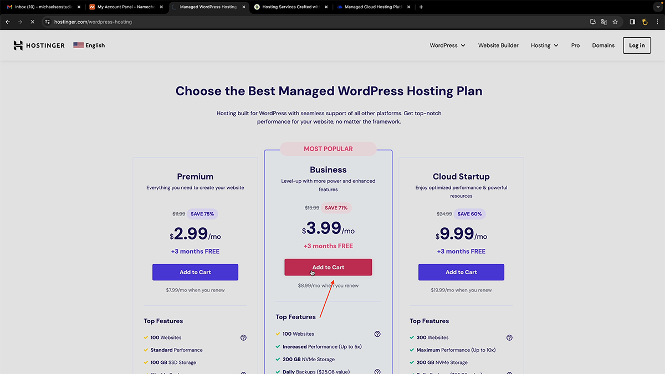The image size is (665, 374).
Task: Show help for Business 100 Websites
Action: 377,334
